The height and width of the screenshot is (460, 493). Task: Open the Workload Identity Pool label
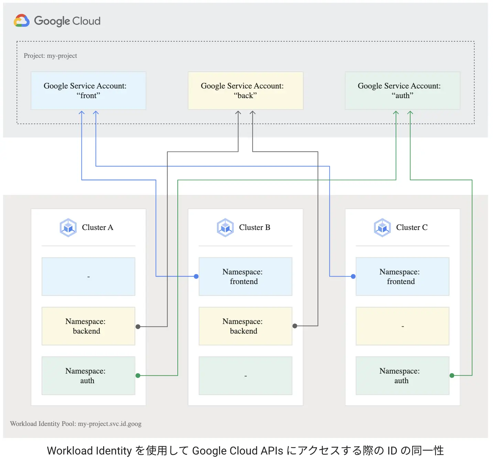(76, 424)
